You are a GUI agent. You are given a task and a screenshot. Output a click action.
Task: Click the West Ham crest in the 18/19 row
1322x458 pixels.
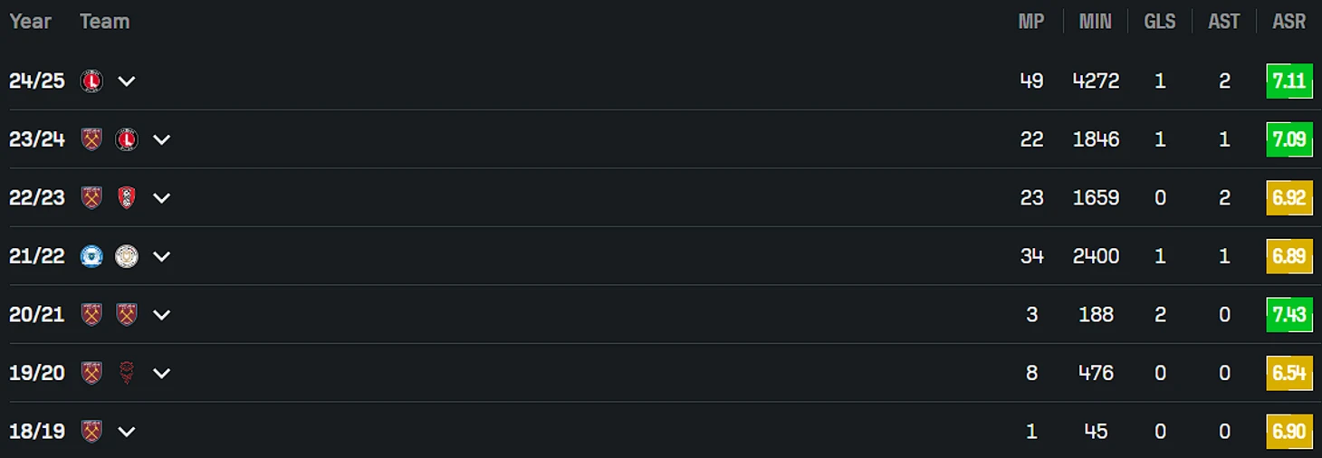point(91,431)
